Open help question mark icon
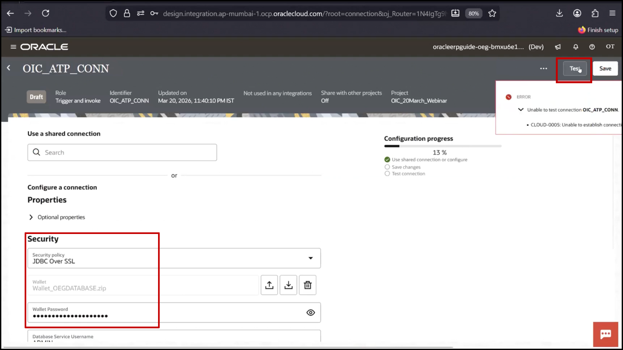The width and height of the screenshot is (623, 350). pos(592,47)
